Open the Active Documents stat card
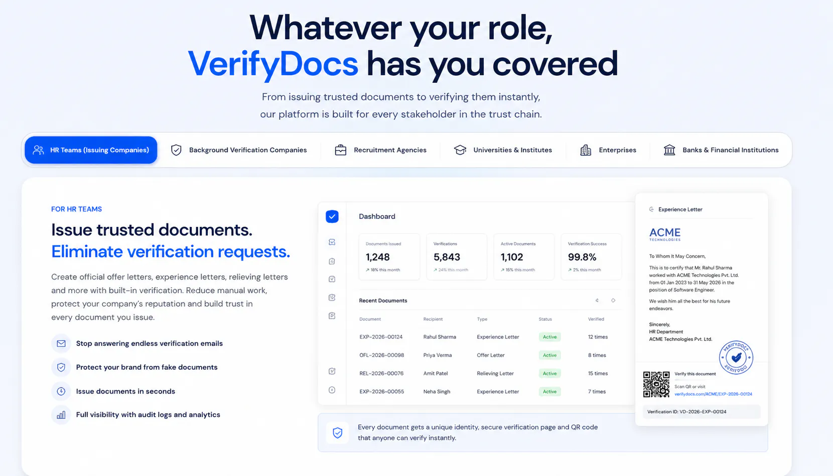Image resolution: width=833 pixels, height=476 pixels. [x=524, y=257]
